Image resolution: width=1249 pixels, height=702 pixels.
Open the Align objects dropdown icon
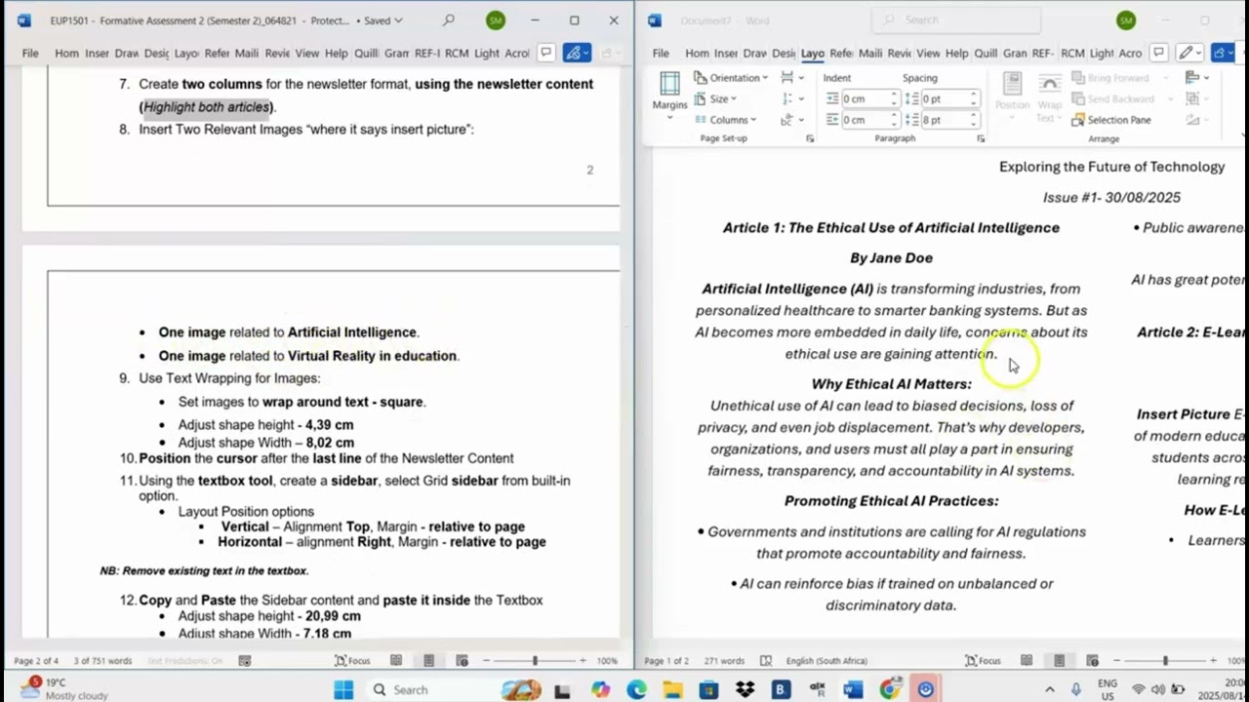tap(1195, 78)
